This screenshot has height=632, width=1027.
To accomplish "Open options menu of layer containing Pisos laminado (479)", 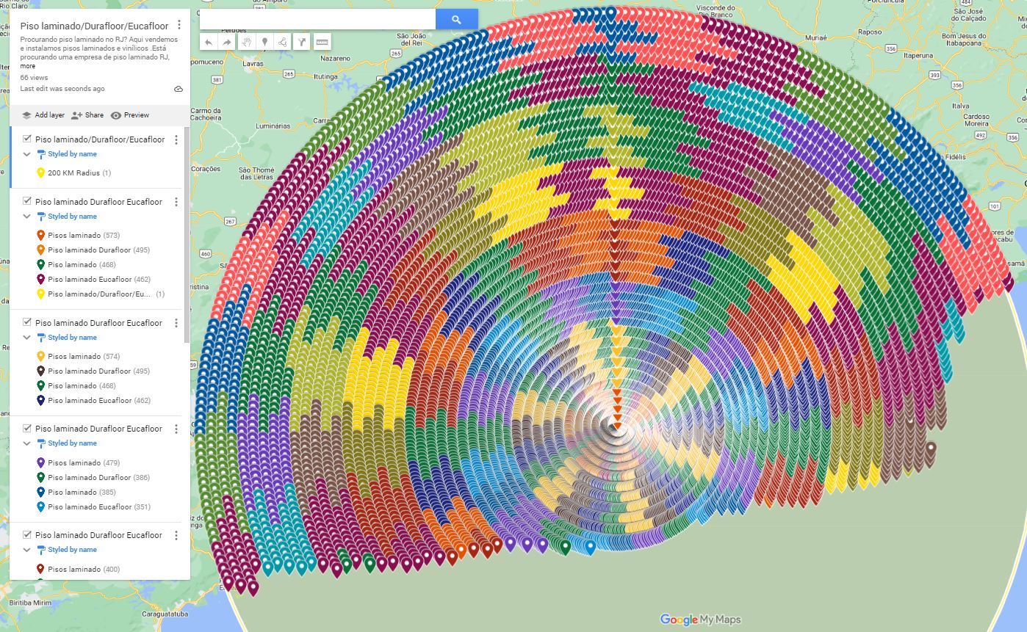I will [x=176, y=429].
